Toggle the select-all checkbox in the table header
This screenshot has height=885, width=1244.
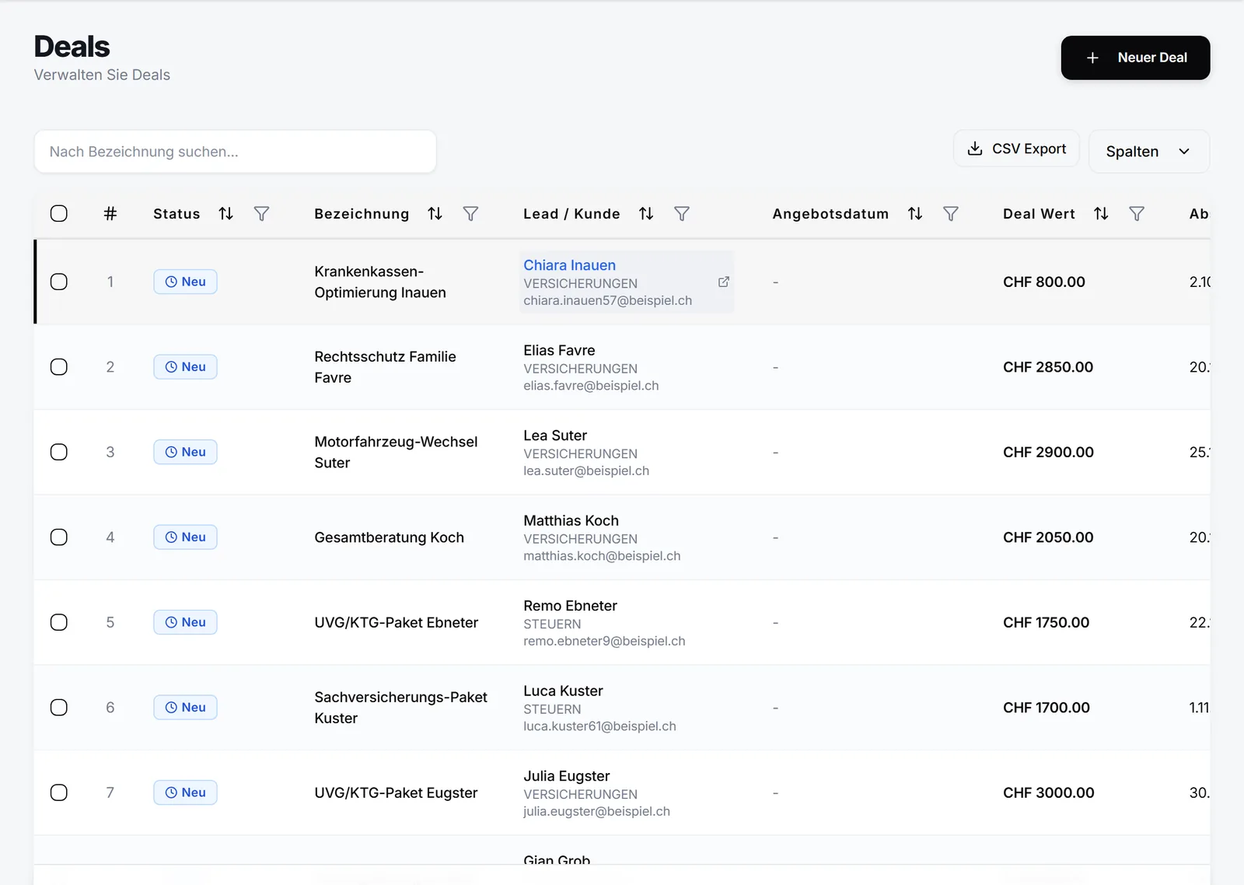click(x=59, y=214)
